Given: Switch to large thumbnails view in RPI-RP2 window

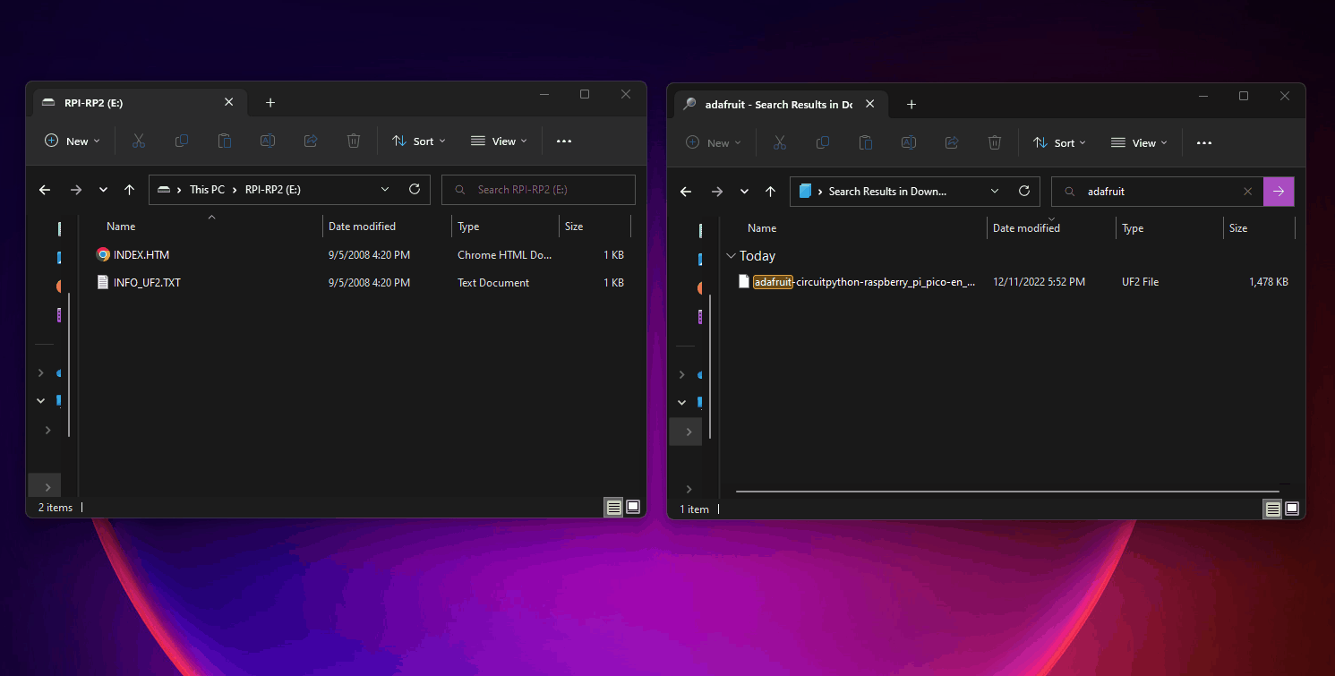Looking at the screenshot, I should (x=633, y=507).
